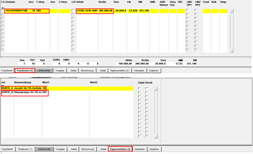Image resolution: width=253 pixels, height=154 pixels.
Task: Click the Wert2 column header
Action: point(94,83)
